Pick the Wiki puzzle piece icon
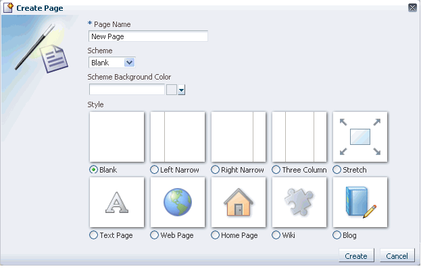Viewport: 421px width, 275px height. click(x=299, y=202)
